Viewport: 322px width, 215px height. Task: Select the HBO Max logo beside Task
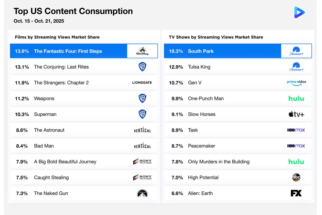[x=296, y=130]
